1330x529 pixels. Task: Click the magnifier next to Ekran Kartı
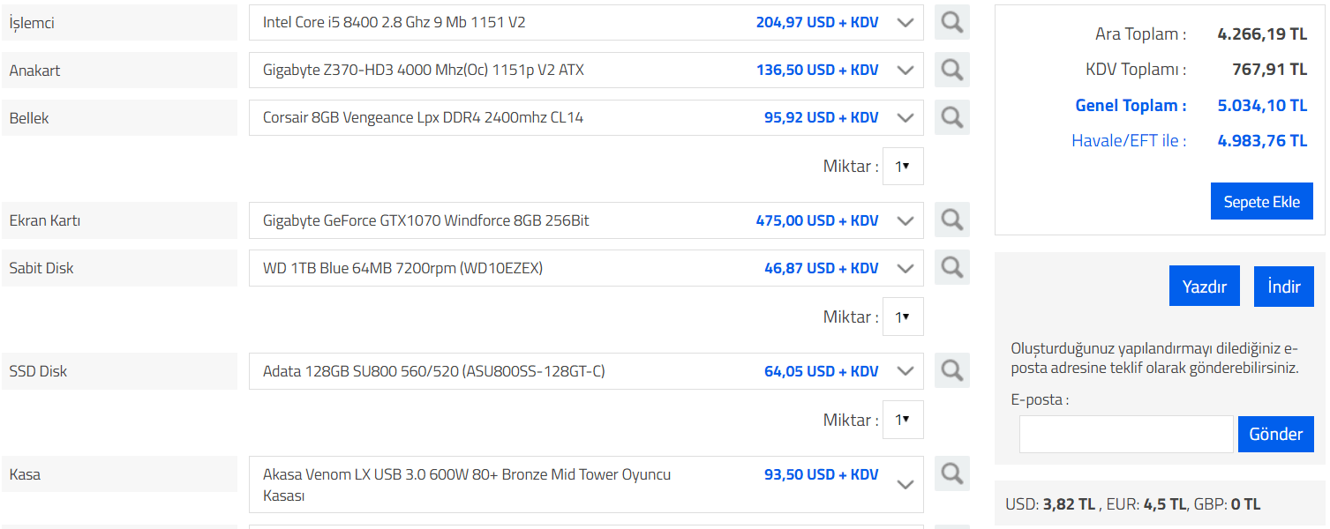(951, 220)
